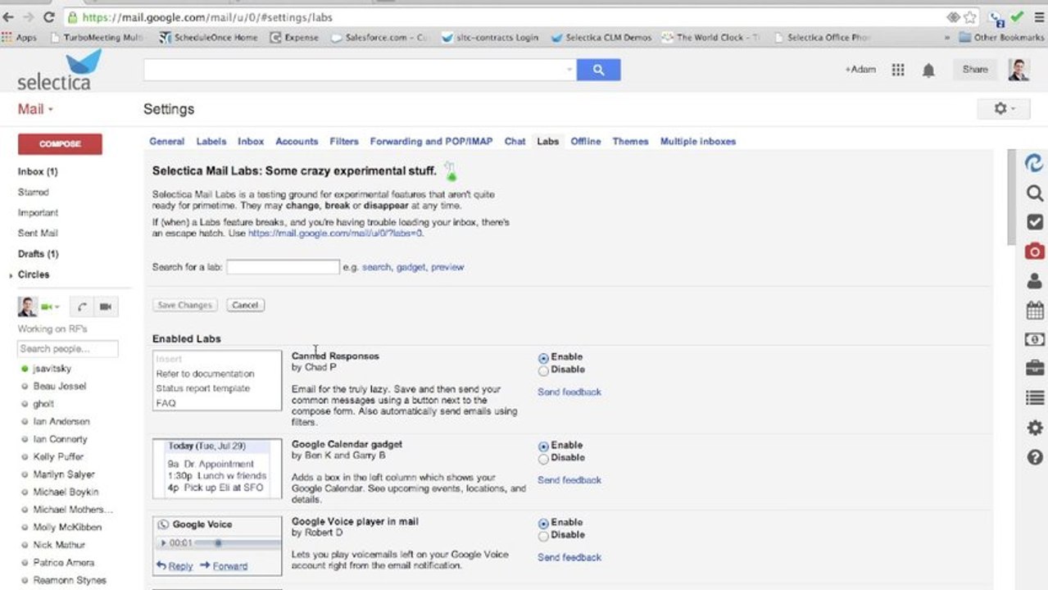The width and height of the screenshot is (1048, 590).
Task: Click the gear icon in right sidebar
Action: pos(1035,427)
